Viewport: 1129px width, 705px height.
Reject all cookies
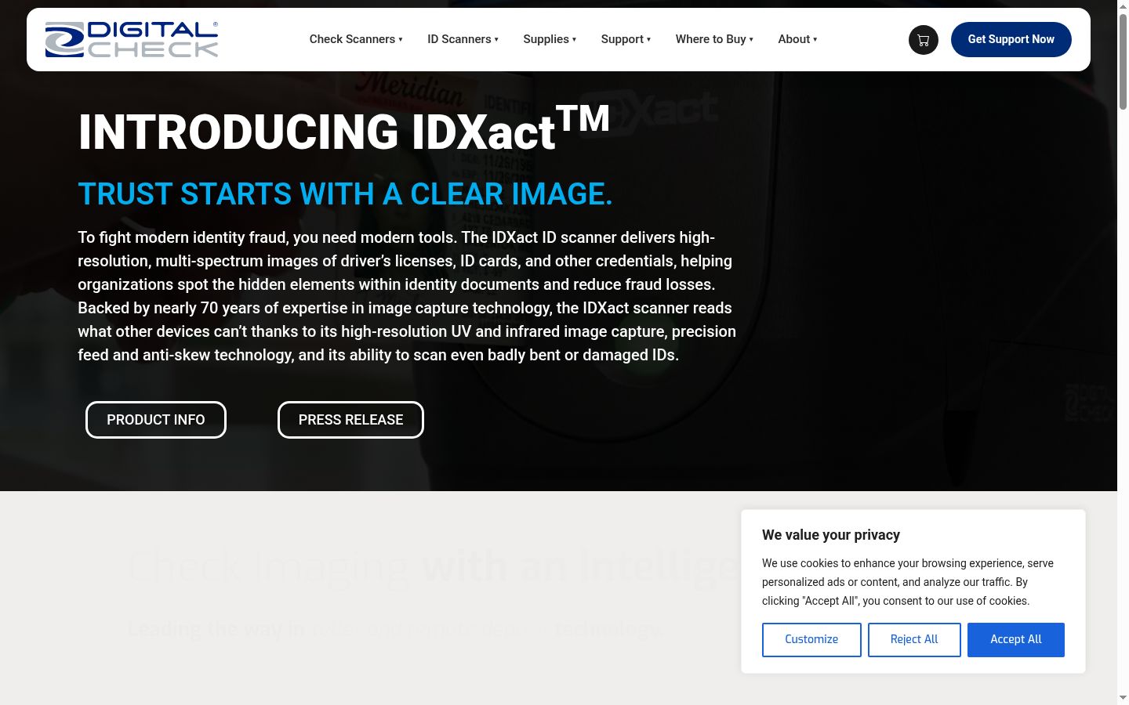914,640
